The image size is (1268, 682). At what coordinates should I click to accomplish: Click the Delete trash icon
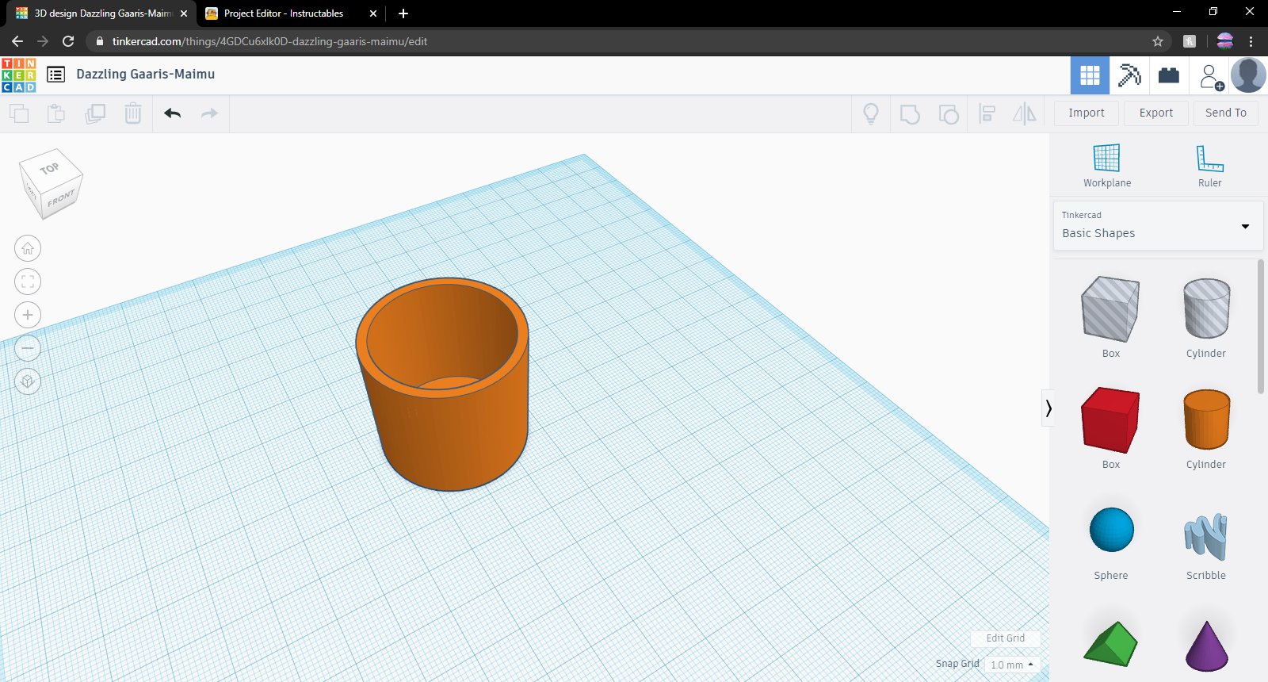pyautogui.click(x=133, y=113)
